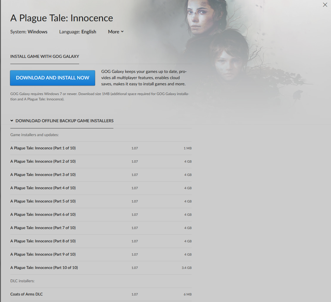Change System: Windows selection

pyautogui.click(x=29, y=32)
